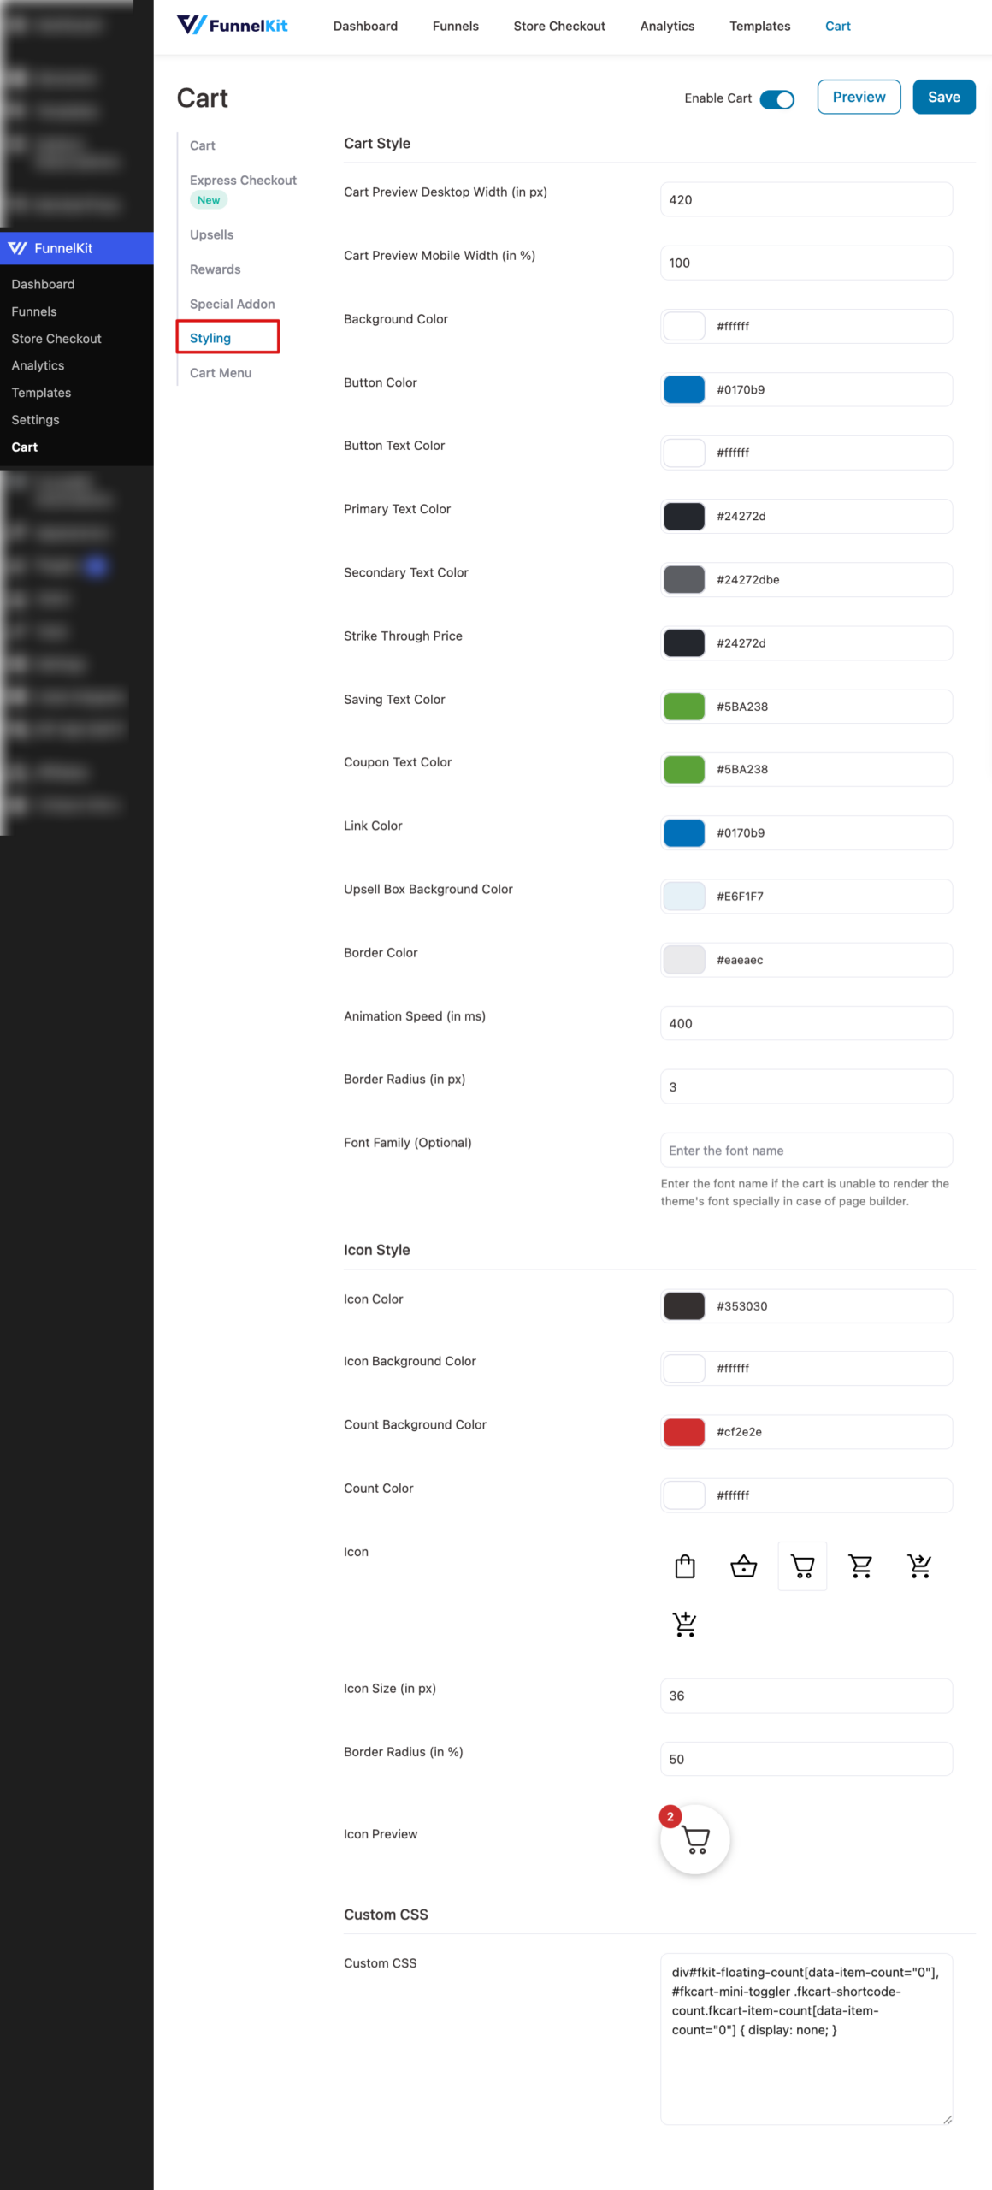The image size is (992, 2190).
Task: Click the Border Radius in % field
Action: (806, 1759)
